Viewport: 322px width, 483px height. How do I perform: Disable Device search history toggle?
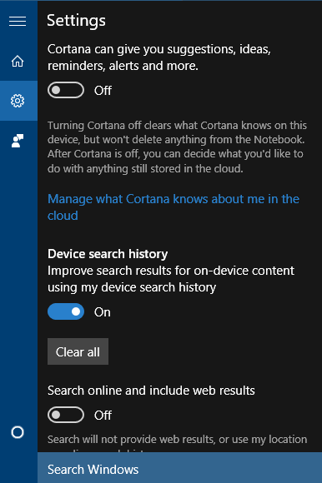click(x=66, y=311)
